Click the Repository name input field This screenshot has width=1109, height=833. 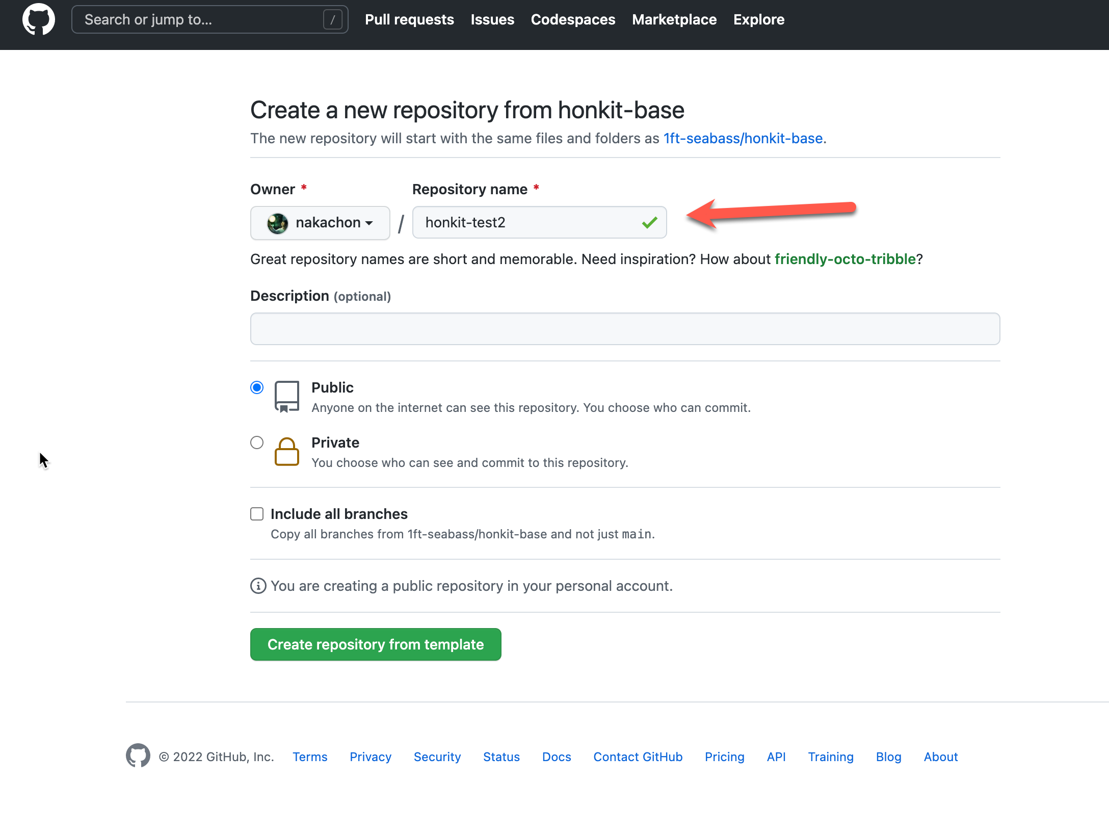tap(540, 222)
